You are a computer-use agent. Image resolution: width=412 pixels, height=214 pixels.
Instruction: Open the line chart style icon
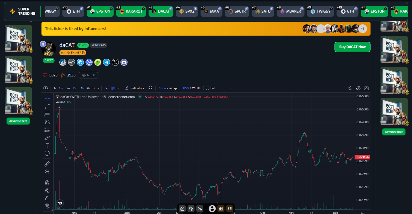point(106,88)
